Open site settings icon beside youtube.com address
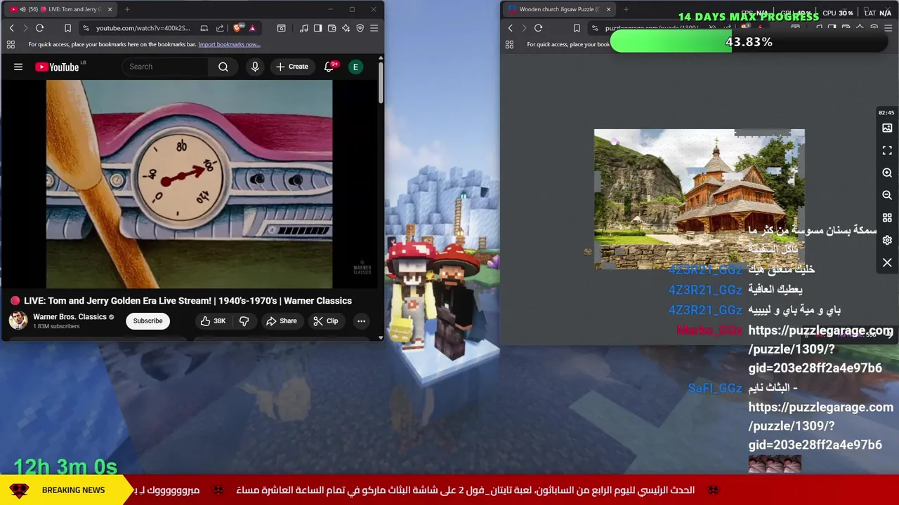899x505 pixels. pos(86,28)
